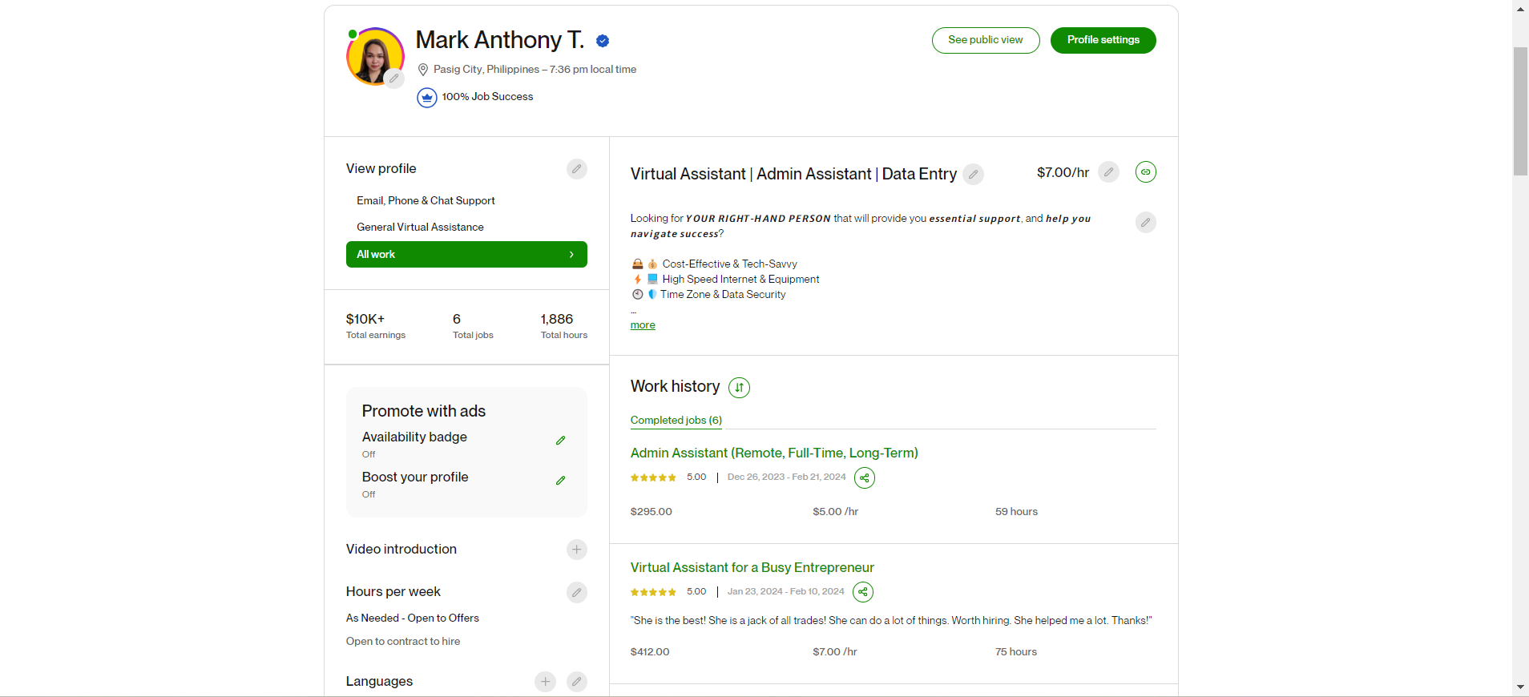Viewport: 1529px width, 697px height.
Task: Open the All work profile view
Action: (x=466, y=255)
